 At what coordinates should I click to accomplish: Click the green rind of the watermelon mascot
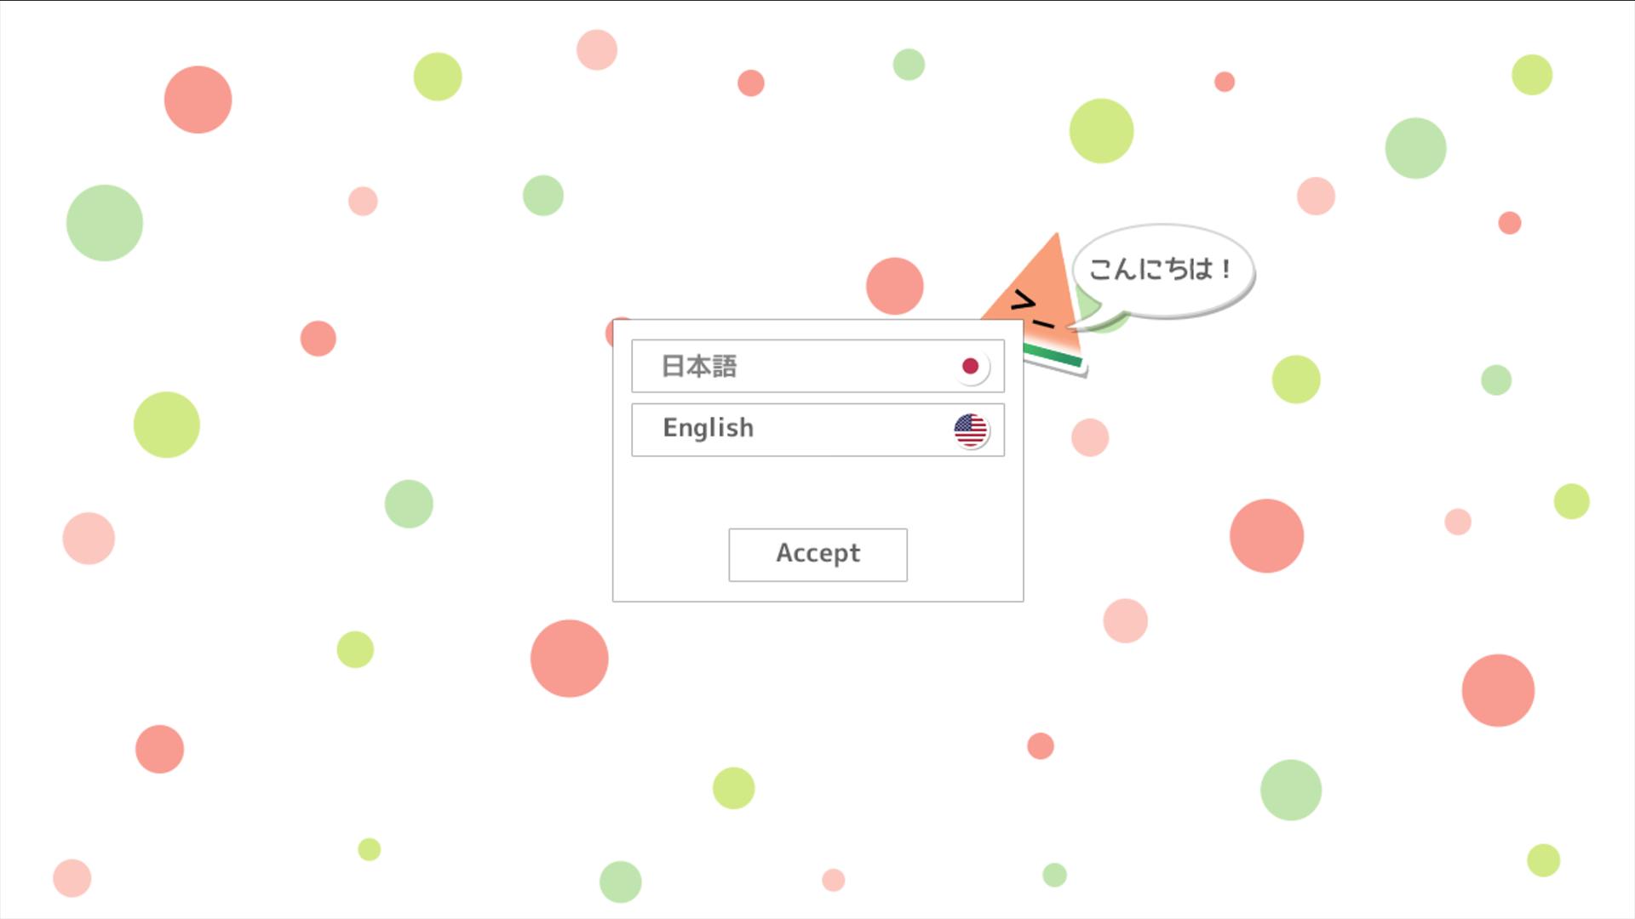coord(1053,357)
